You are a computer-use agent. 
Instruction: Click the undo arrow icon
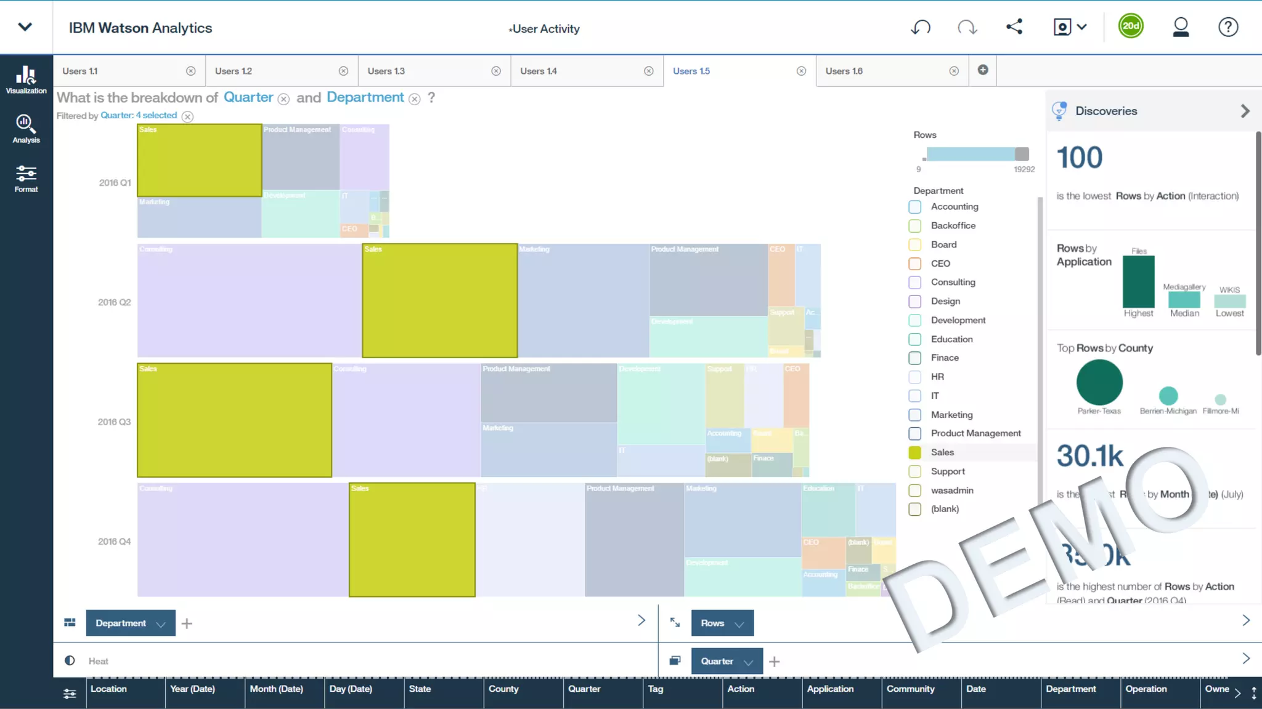point(921,27)
